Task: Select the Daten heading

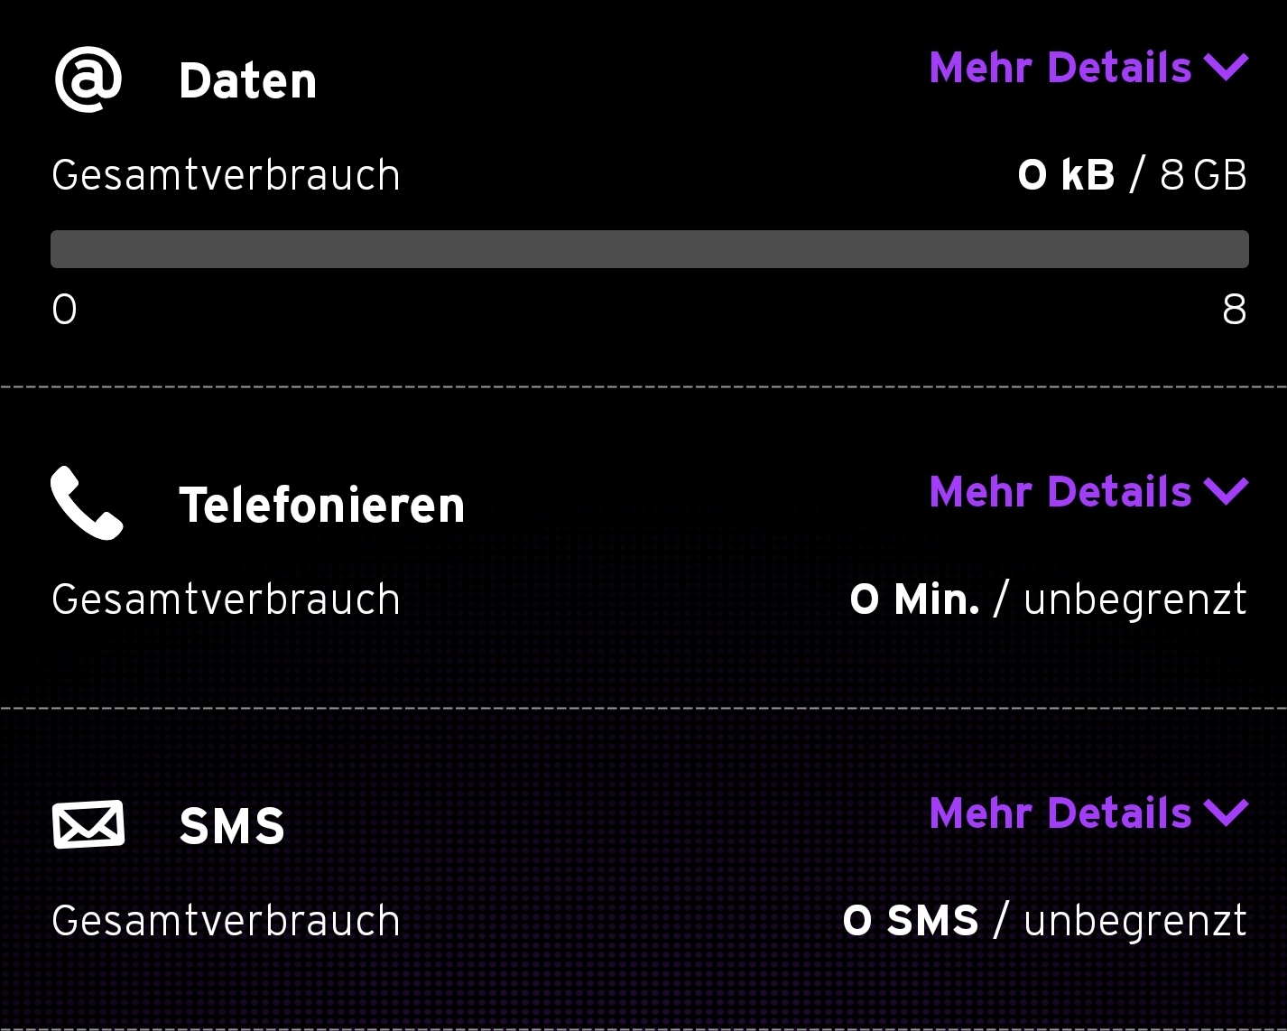Action: (x=248, y=81)
